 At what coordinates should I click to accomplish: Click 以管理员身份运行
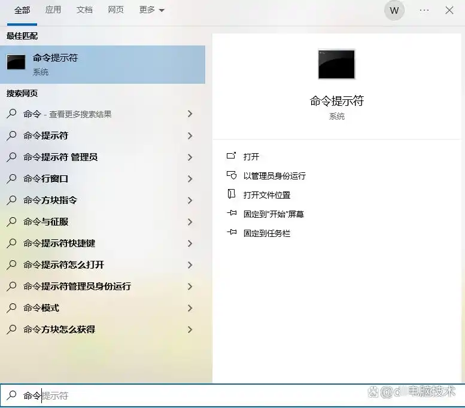coord(274,176)
